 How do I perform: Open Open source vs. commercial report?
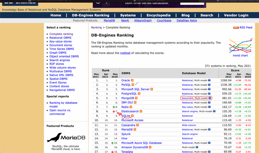click(60, 112)
